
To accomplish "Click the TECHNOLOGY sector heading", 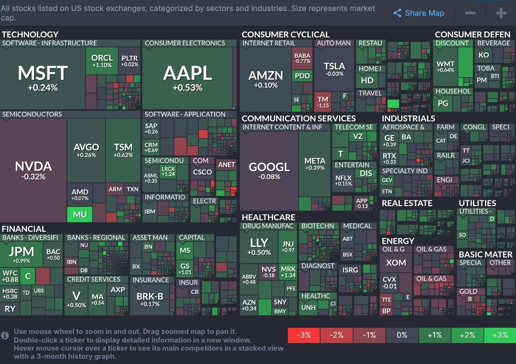I will 30,34.
